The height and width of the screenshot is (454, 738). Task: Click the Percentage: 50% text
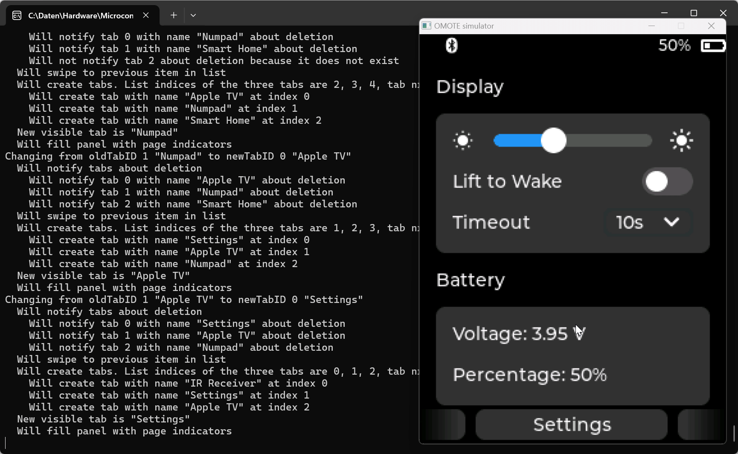529,375
